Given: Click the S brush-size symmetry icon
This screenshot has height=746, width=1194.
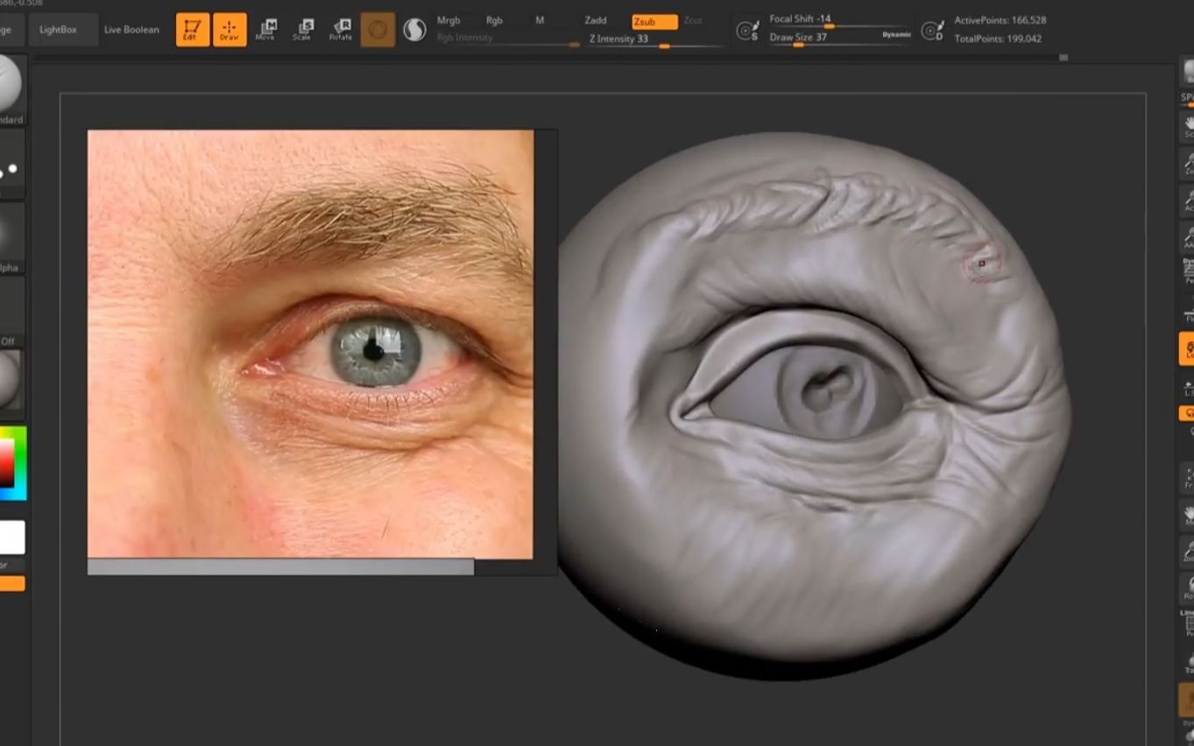Looking at the screenshot, I should point(747,31).
